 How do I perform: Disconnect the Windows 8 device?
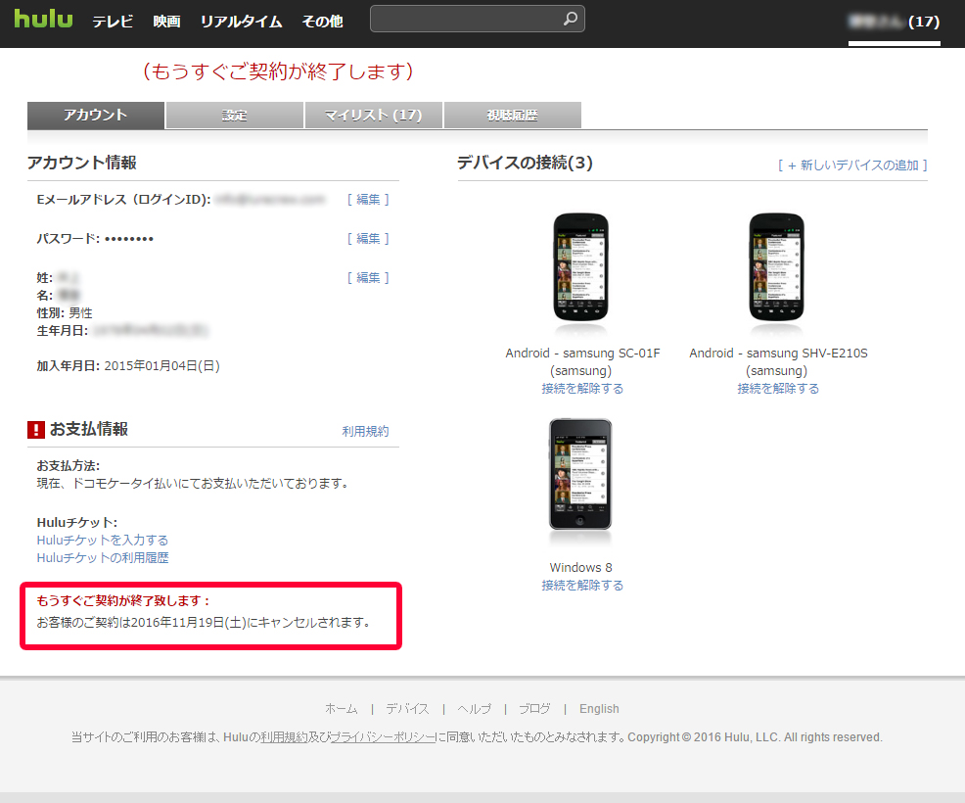[582, 585]
